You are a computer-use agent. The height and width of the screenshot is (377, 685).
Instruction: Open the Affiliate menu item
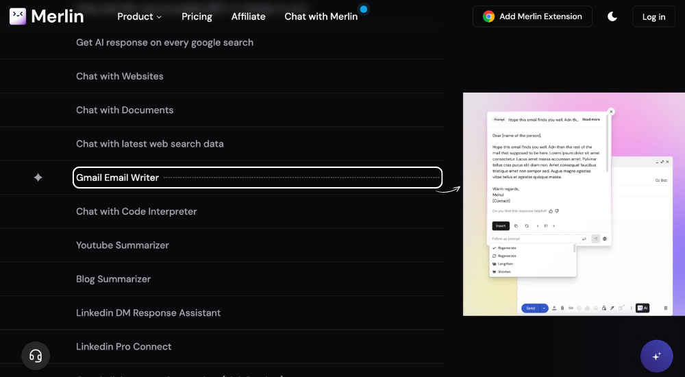point(248,16)
